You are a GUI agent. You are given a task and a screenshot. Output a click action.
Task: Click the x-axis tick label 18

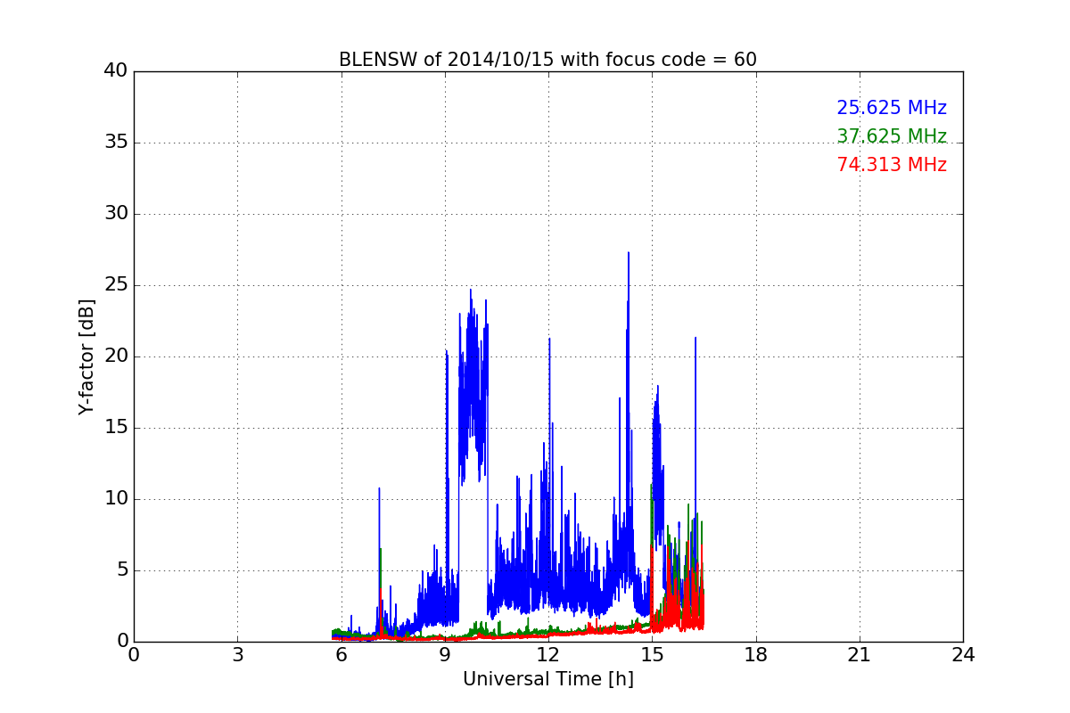(x=756, y=655)
